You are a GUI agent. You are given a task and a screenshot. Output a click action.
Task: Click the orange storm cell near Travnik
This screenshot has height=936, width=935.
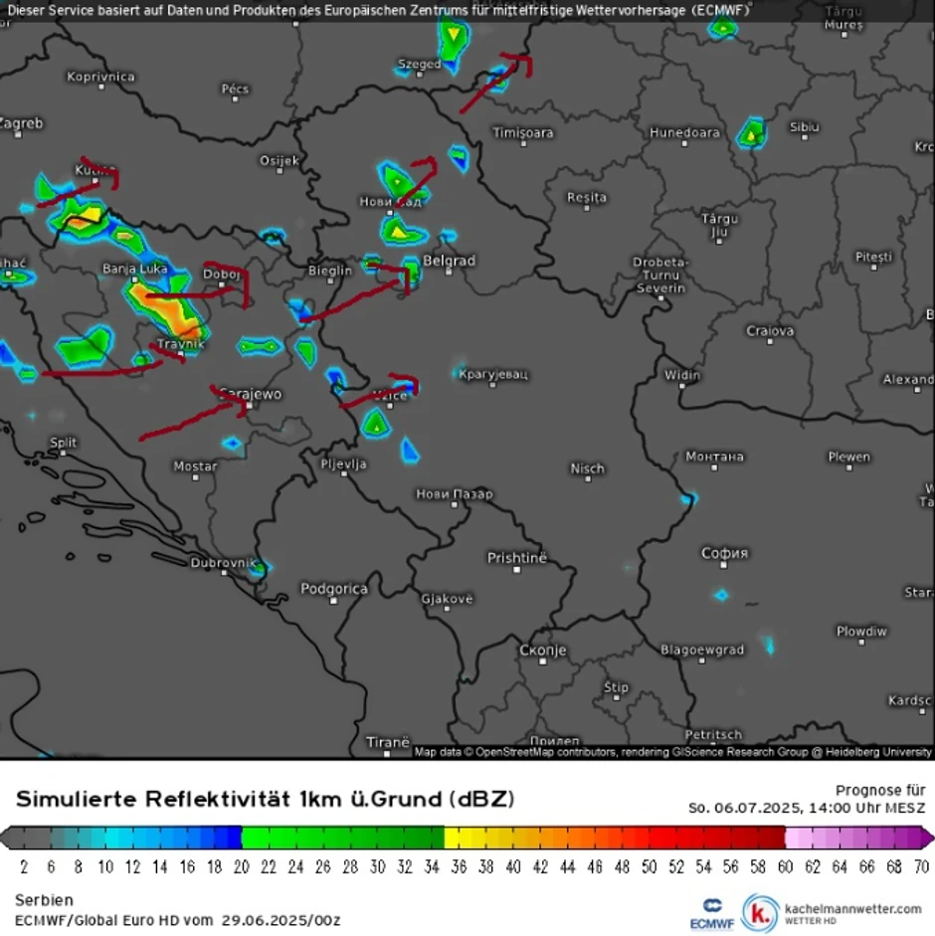(170, 309)
